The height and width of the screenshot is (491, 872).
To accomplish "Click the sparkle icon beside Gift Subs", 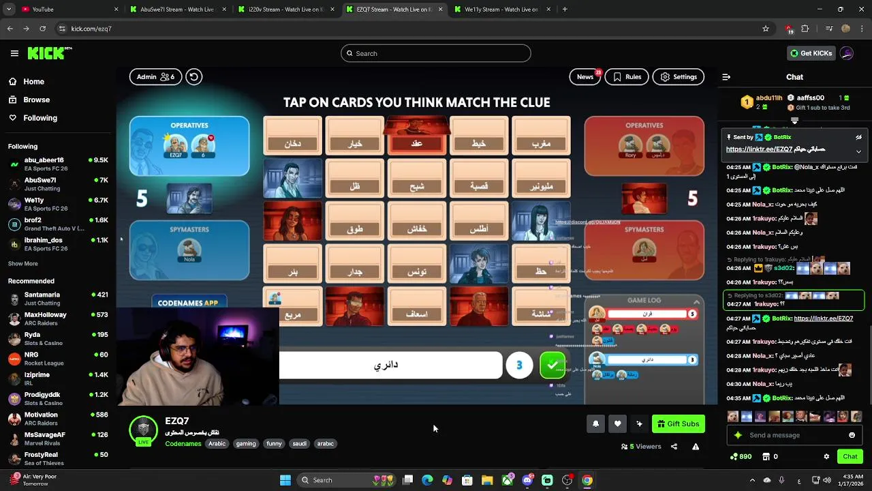I will pyautogui.click(x=639, y=424).
